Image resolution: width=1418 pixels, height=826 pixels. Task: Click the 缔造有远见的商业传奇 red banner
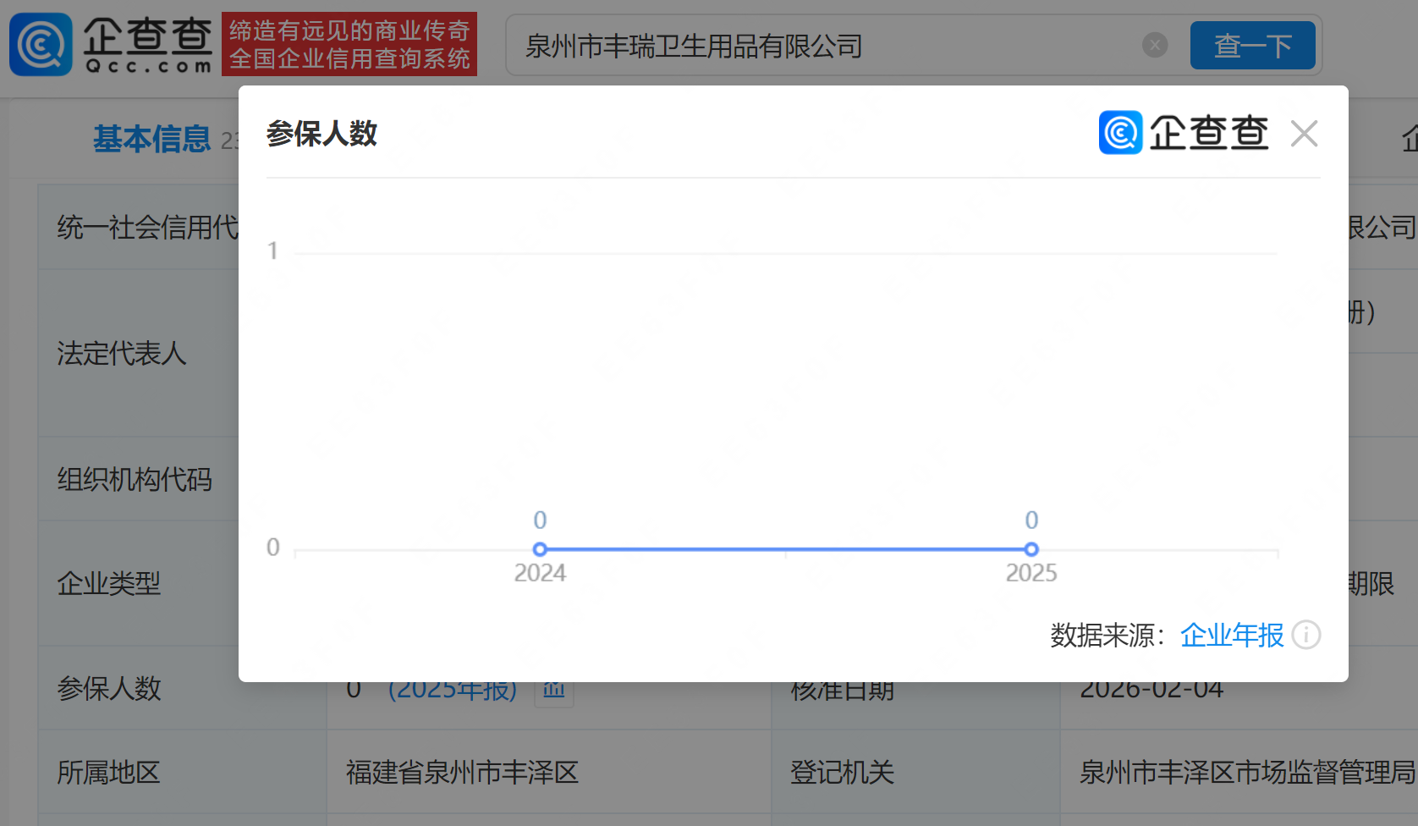349,44
